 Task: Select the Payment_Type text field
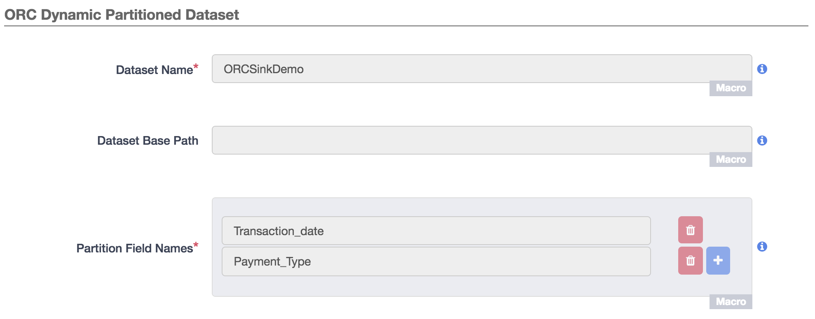click(436, 261)
